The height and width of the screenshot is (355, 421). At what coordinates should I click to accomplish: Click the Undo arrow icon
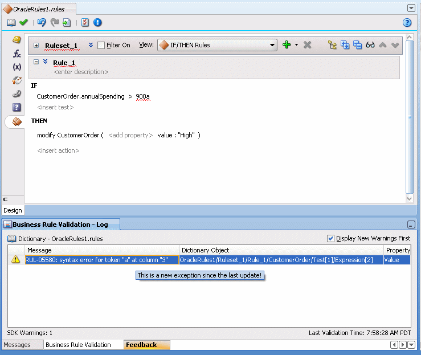(x=42, y=22)
